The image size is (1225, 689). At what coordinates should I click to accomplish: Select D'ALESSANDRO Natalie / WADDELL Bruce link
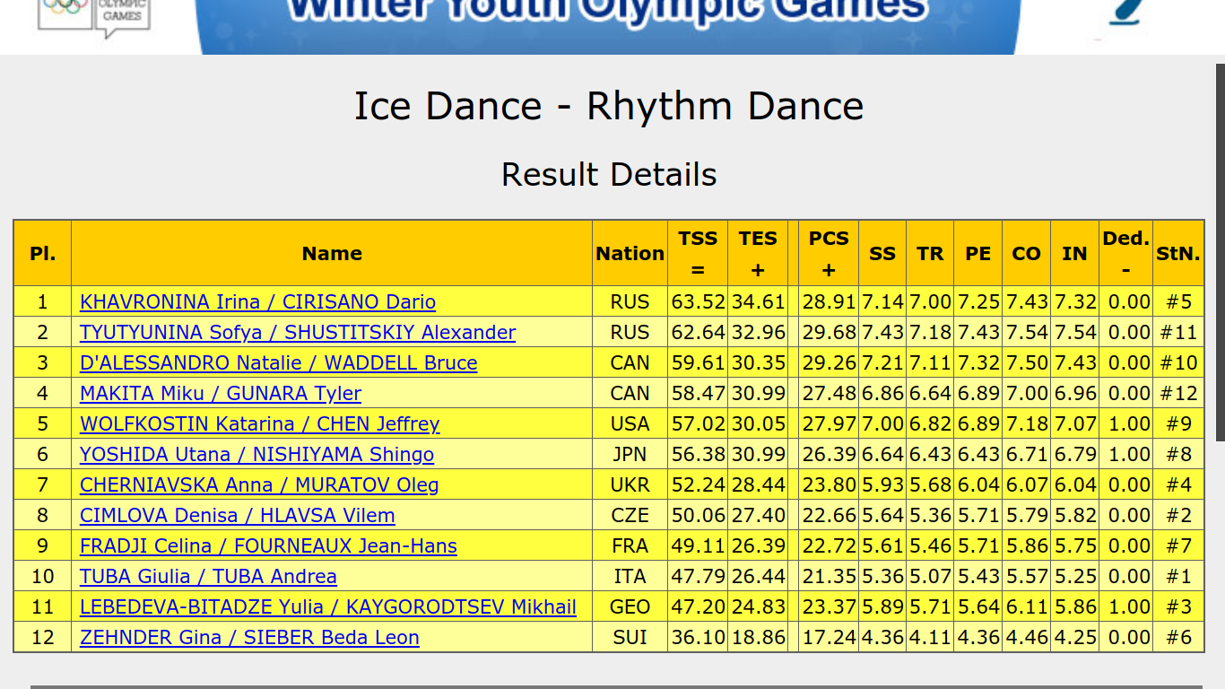coord(278,362)
